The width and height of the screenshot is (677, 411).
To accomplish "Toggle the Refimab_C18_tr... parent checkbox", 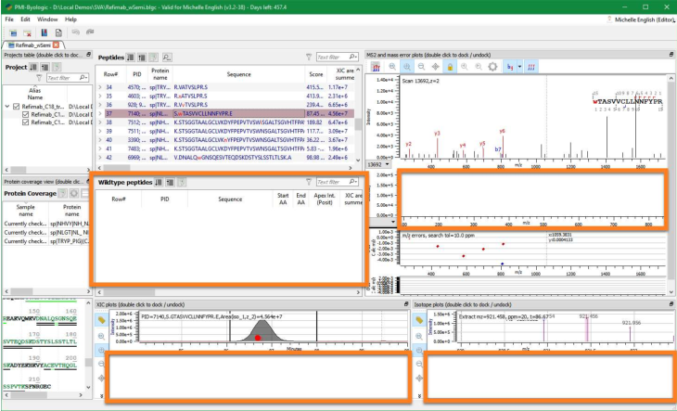I will (17, 107).
